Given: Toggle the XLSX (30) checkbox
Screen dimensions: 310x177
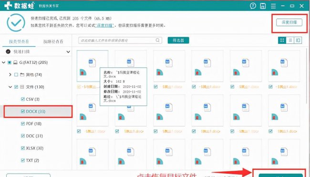Looking at the screenshot, I should 23,148.
